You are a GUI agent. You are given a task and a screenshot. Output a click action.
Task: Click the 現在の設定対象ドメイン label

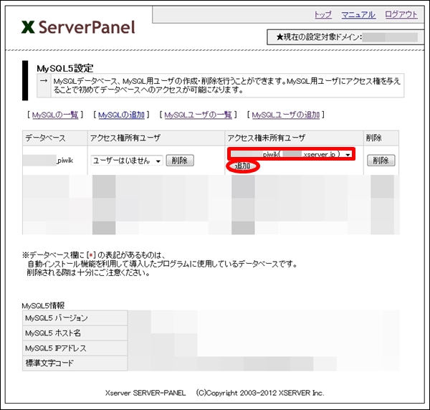(319, 37)
